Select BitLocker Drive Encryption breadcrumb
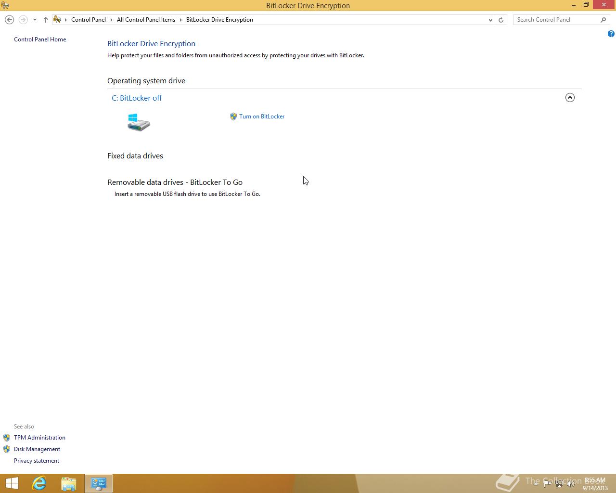Viewport: 616px width, 493px height. pyautogui.click(x=219, y=20)
